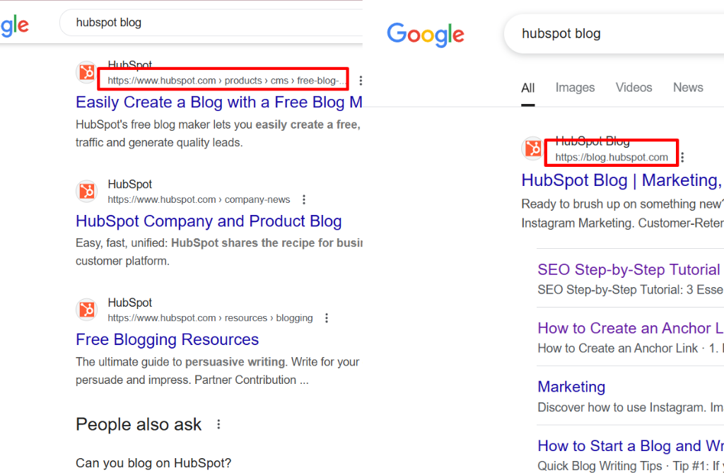Switch to the Videos search tab
This screenshot has width=724, height=473.
tap(633, 88)
